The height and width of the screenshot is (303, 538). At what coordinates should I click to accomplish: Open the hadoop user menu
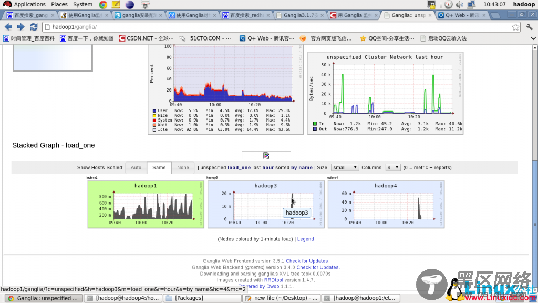(524, 4)
